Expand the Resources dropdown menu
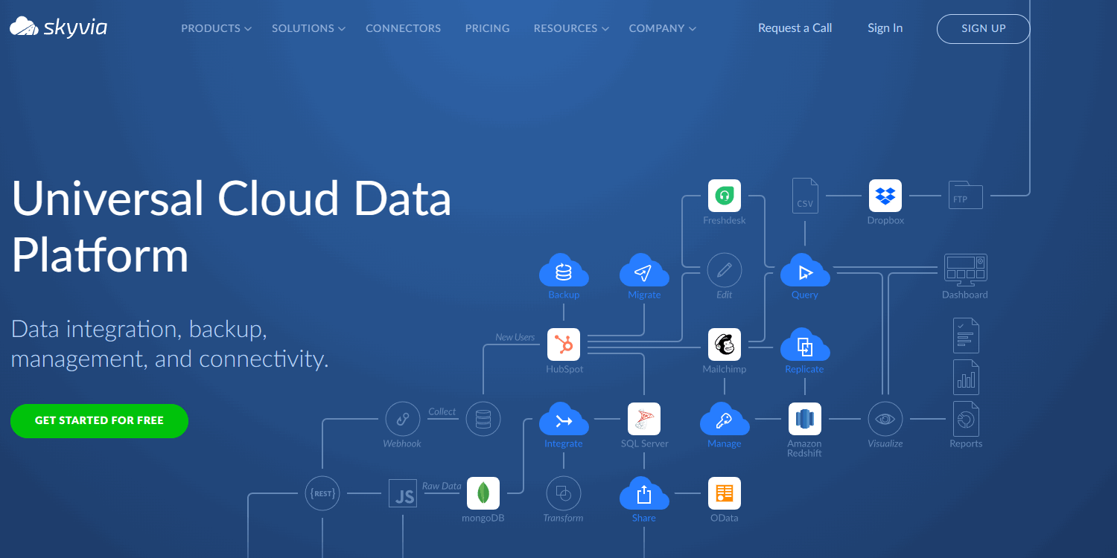The width and height of the screenshot is (1117, 558). (571, 28)
